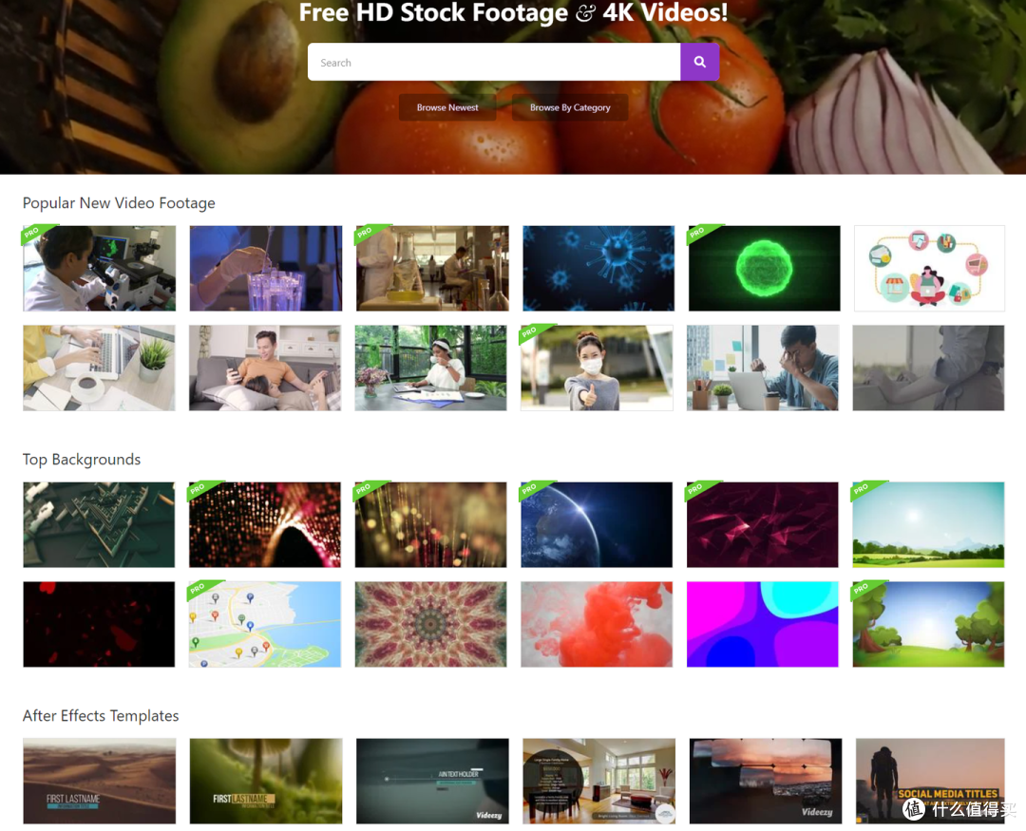The image size is (1026, 831).
Task: Open the city map with pins background
Action: click(265, 624)
